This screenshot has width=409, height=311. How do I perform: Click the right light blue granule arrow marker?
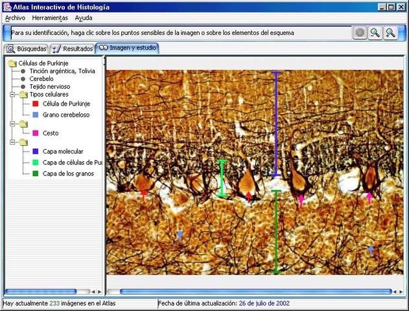pyautogui.click(x=371, y=251)
